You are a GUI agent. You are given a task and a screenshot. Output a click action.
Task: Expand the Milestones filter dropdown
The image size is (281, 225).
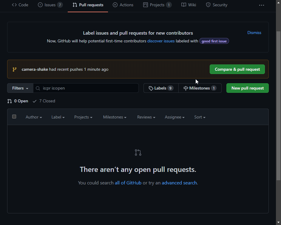click(x=115, y=117)
